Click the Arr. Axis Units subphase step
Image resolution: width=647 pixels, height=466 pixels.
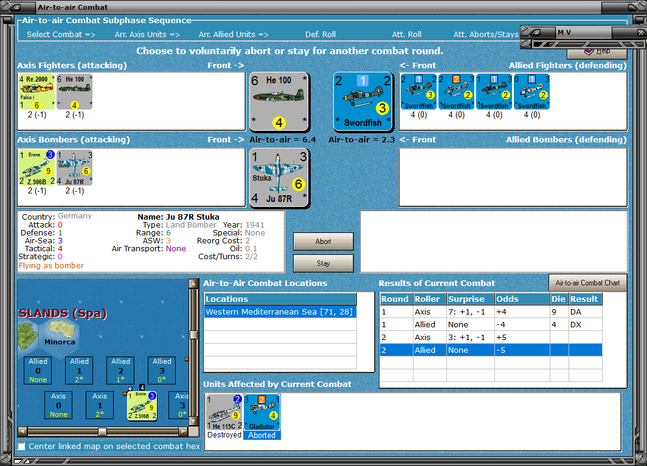pos(147,35)
